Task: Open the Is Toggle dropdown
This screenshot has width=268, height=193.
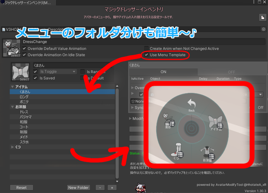Action: [x=57, y=72]
